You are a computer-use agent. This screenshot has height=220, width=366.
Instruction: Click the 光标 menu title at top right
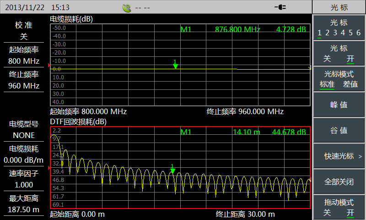(x=339, y=7)
